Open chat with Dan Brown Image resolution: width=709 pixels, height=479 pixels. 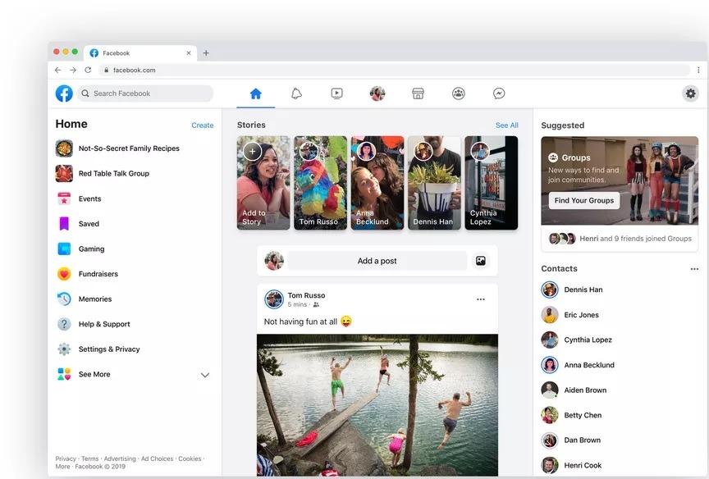[571, 440]
